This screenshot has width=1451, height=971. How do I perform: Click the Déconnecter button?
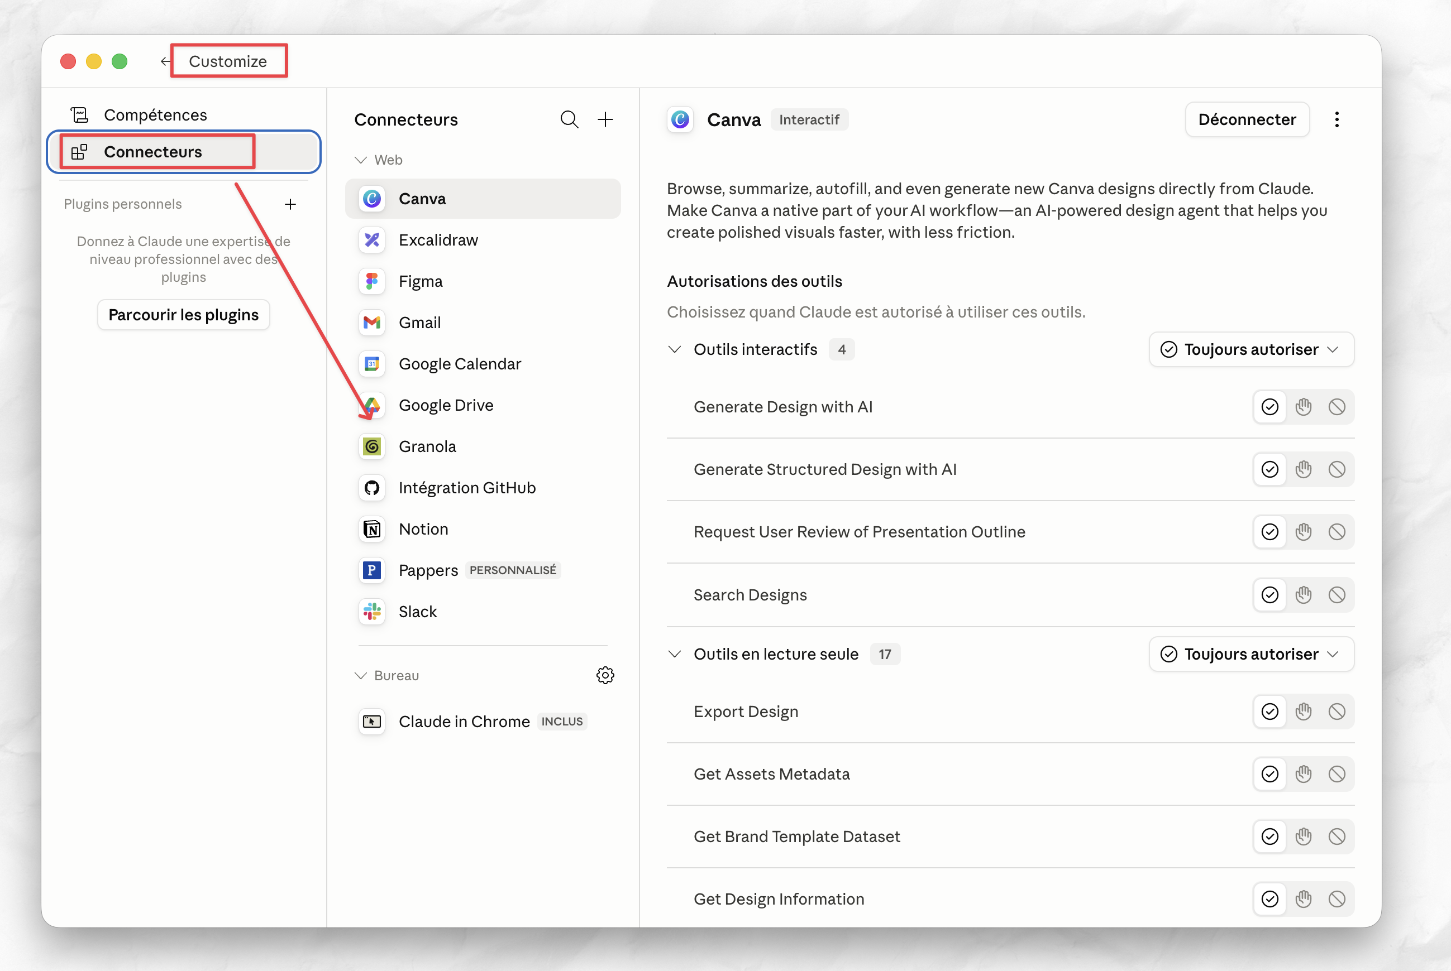(x=1247, y=119)
